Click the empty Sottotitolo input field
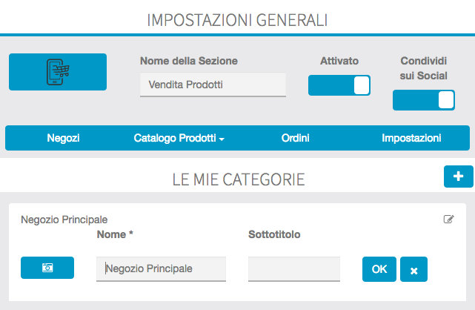Screen dimensions: 475x310 click(x=293, y=268)
